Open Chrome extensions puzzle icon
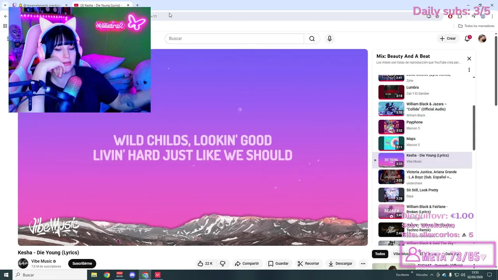Viewport: 498px width, 280px height. [x=459, y=16]
